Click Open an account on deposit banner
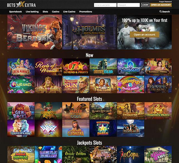Viewport: 179px width, 163px height. 144,34
